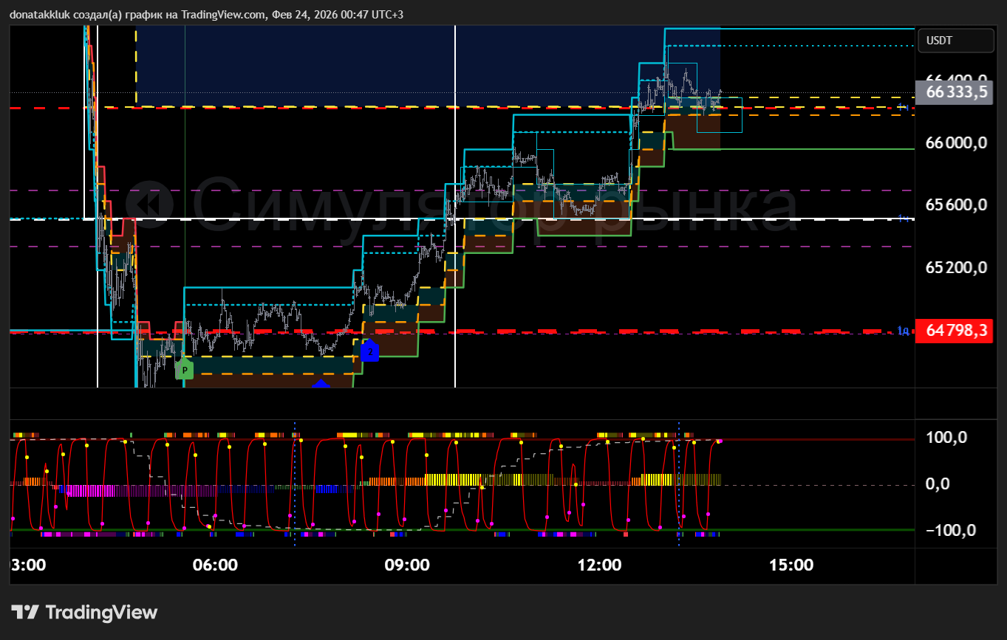Select the 15:00 time axis label

click(791, 565)
